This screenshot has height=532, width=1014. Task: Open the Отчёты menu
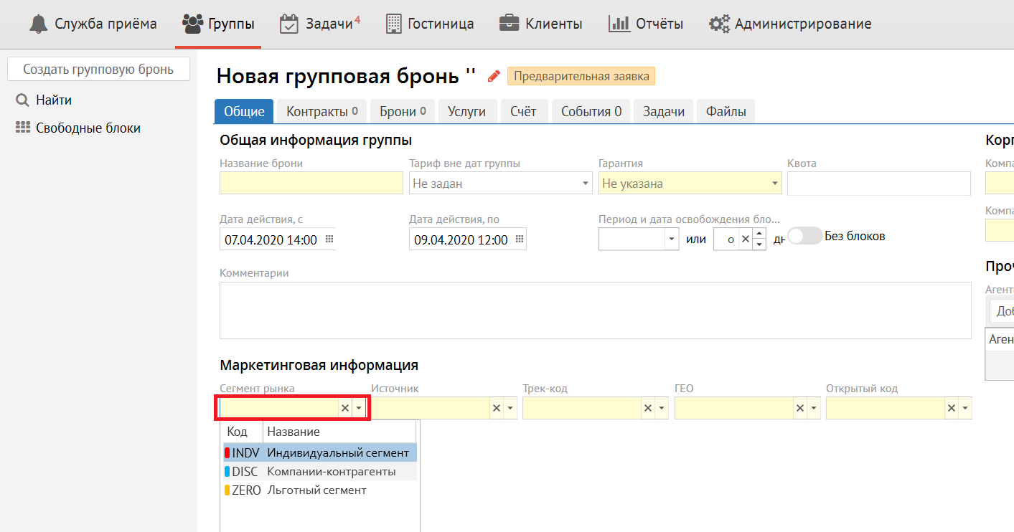[x=646, y=24]
